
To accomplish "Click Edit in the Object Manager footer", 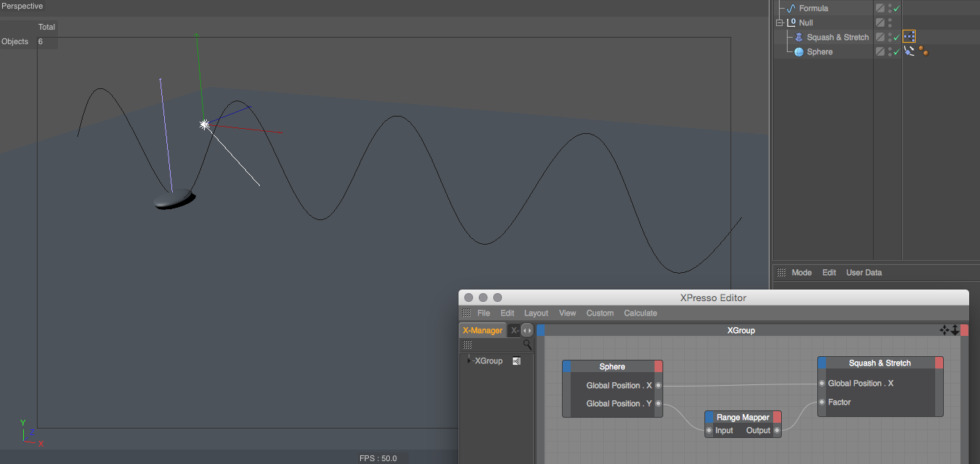I will [x=829, y=272].
